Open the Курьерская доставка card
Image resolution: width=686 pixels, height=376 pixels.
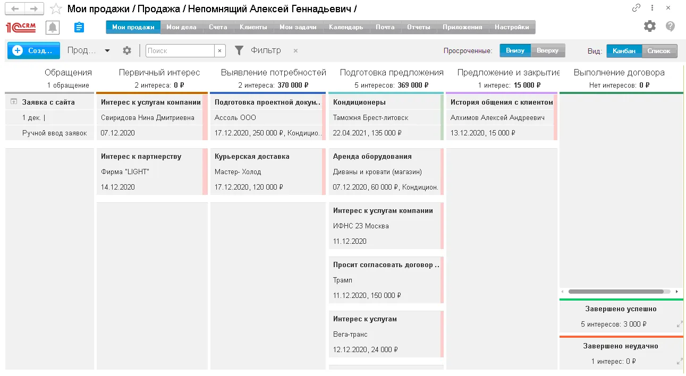268,172
